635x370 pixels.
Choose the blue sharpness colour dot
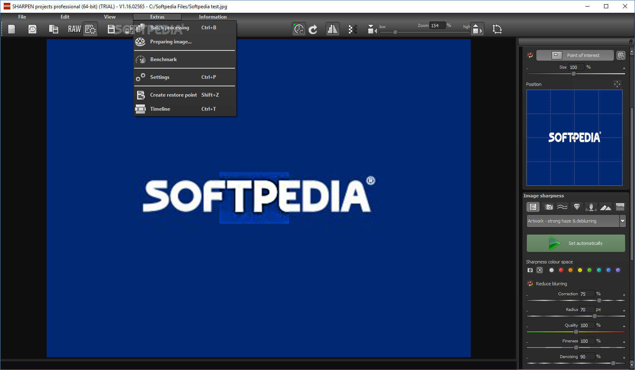(609, 270)
